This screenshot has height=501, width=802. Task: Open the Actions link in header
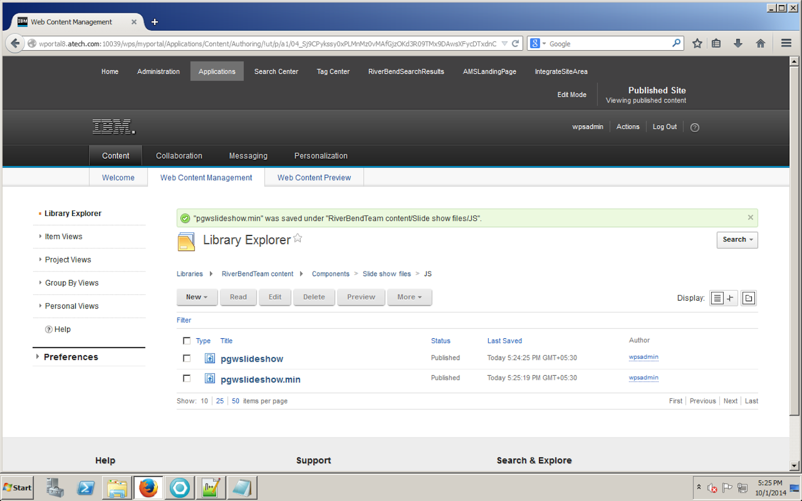tap(628, 127)
